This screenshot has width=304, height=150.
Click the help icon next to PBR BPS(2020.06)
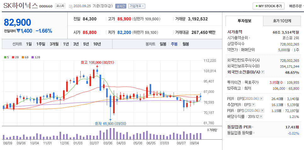(262, 111)
